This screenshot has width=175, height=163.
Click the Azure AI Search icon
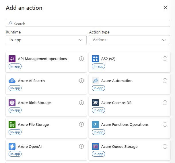pyautogui.click(x=12, y=81)
